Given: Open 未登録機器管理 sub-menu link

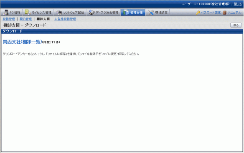Looking at the screenshot, I should point(65,19).
